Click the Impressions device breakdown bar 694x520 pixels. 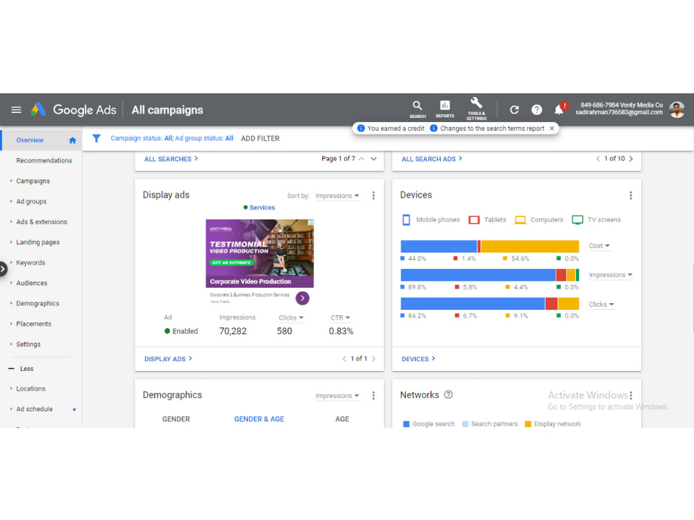pos(489,275)
